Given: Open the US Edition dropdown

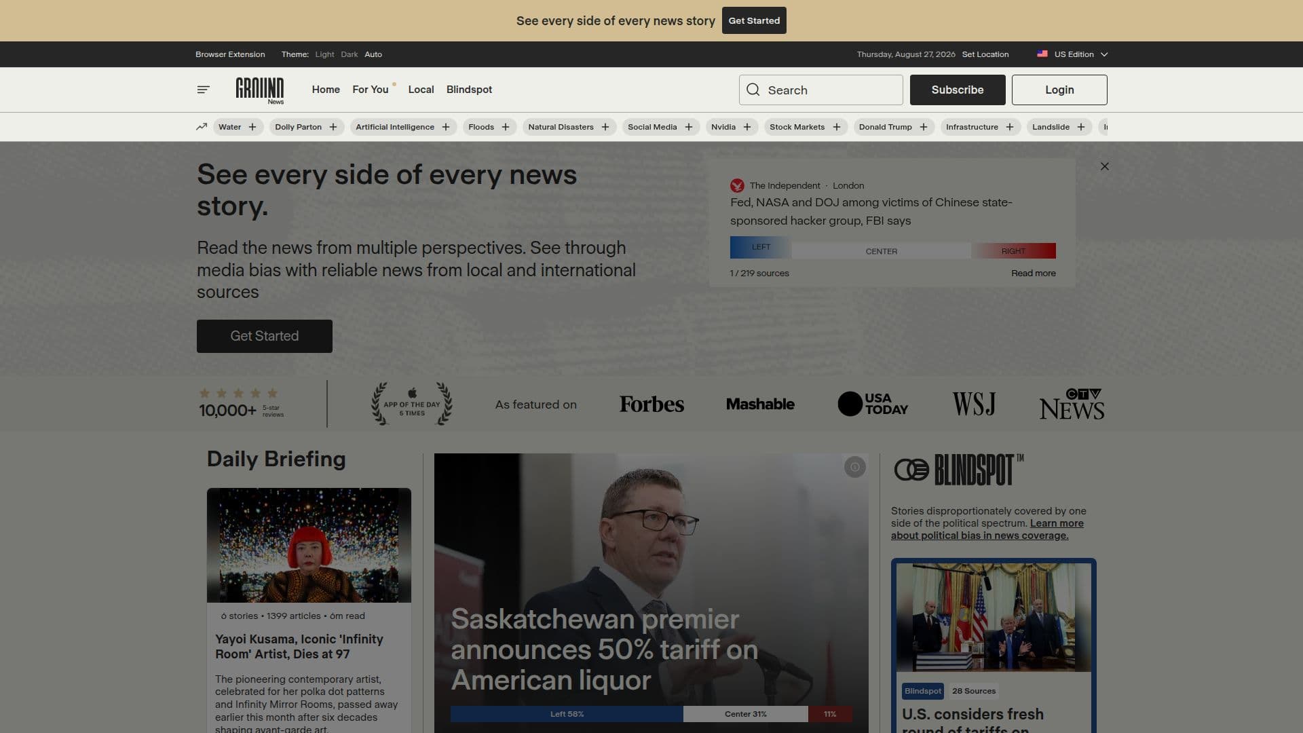Looking at the screenshot, I should click(x=1072, y=54).
